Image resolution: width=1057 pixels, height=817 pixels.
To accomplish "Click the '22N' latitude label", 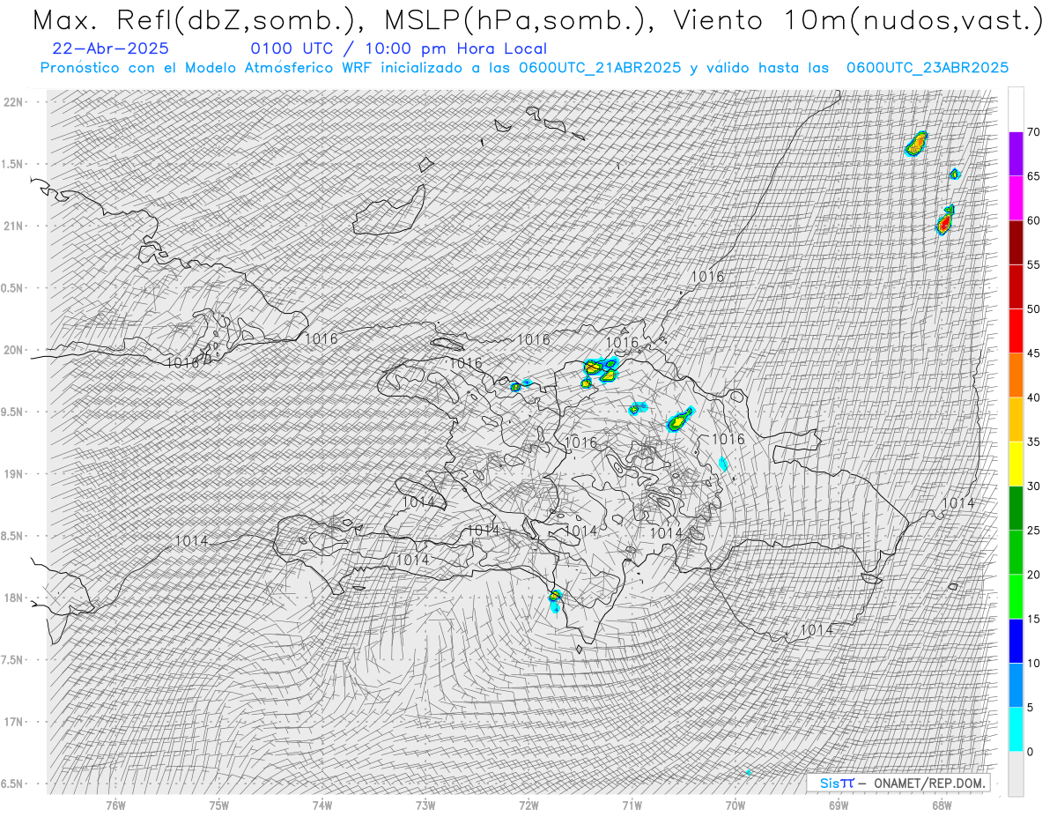I will click(14, 101).
